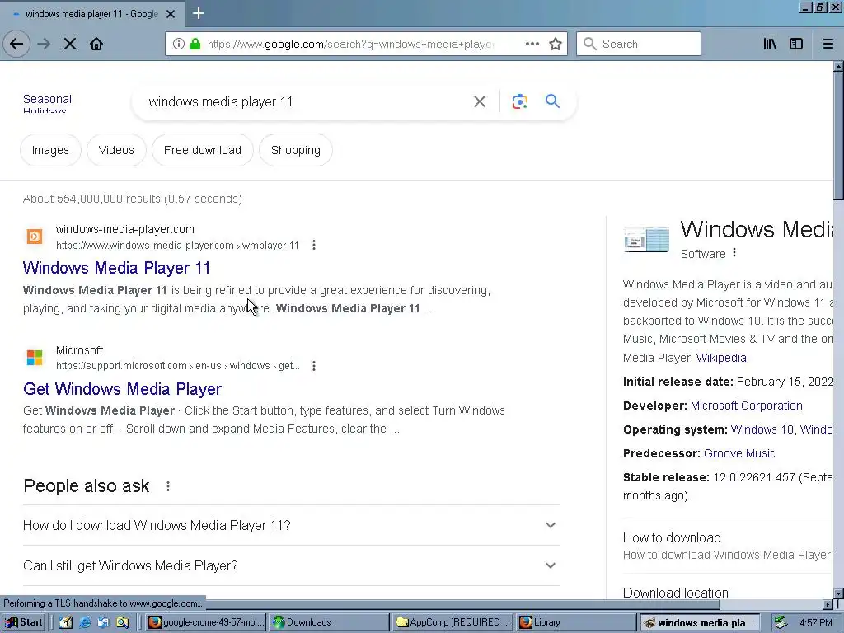Screen dimensions: 844x633
Task: Go back to previous page
Action: [x=16, y=44]
